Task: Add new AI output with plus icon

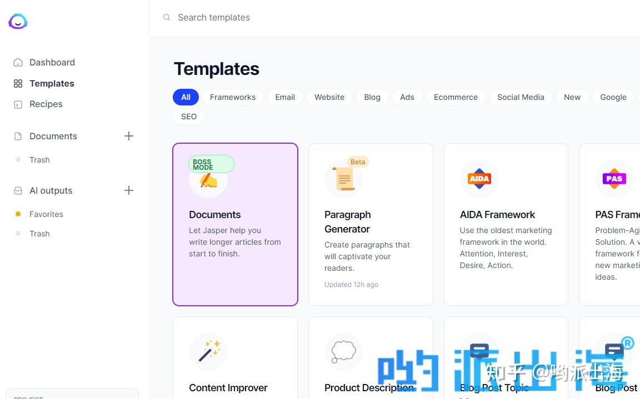Action: pos(128,190)
